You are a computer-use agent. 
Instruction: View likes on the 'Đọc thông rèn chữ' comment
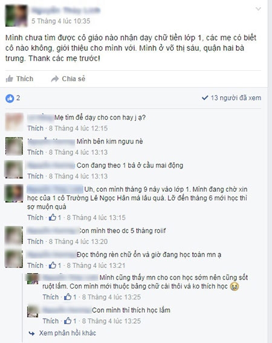tap(55, 266)
